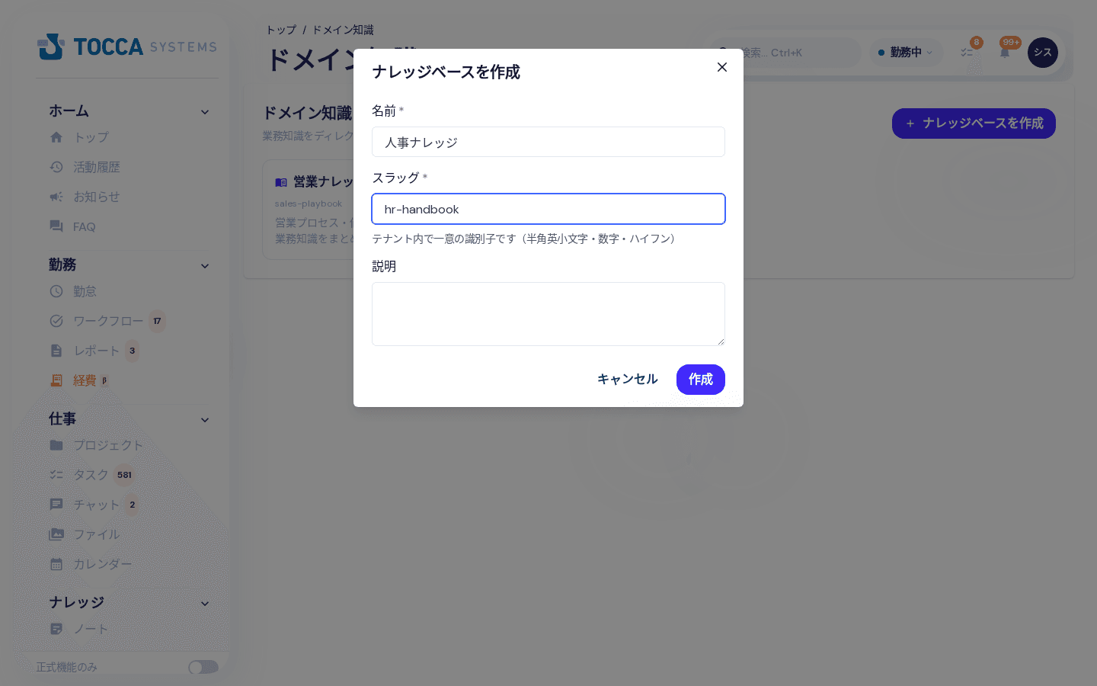The height and width of the screenshot is (686, 1097).
Task: Select ワークフロー menu label
Action: tap(108, 321)
